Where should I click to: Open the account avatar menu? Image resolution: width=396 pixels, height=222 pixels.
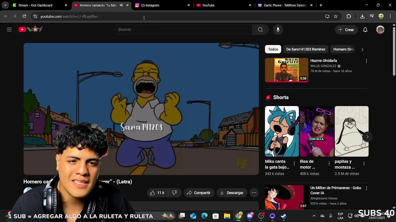[380, 30]
